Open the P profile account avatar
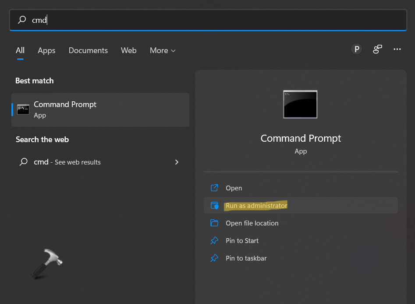Viewport: 415px width, 304px height. pos(357,49)
